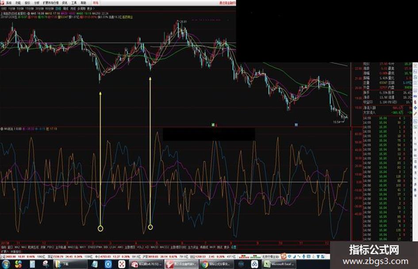Open the 分析 menu
This screenshot has height=269, width=418.
37,3
